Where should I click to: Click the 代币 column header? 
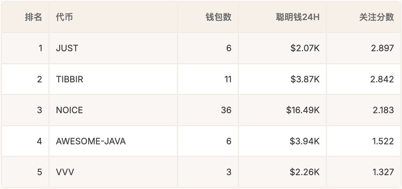click(x=65, y=17)
